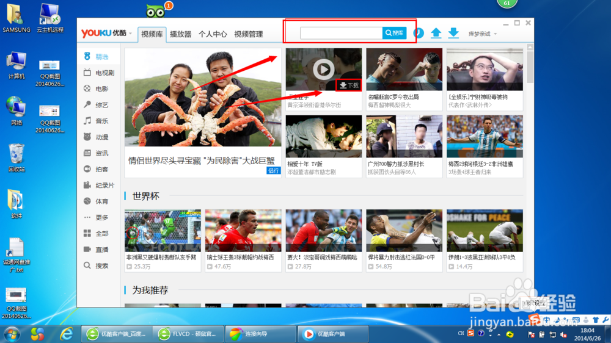The width and height of the screenshot is (611, 343).
Task: Open the 个人中心 tab
Action: pyautogui.click(x=213, y=34)
